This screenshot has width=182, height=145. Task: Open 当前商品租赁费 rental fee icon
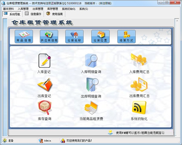(x=91, y=108)
